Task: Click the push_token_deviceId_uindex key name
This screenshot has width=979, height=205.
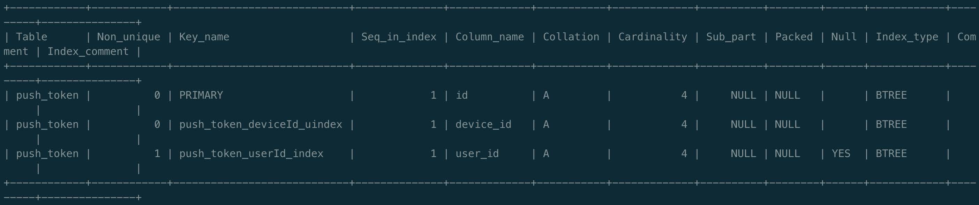Action: (x=261, y=124)
